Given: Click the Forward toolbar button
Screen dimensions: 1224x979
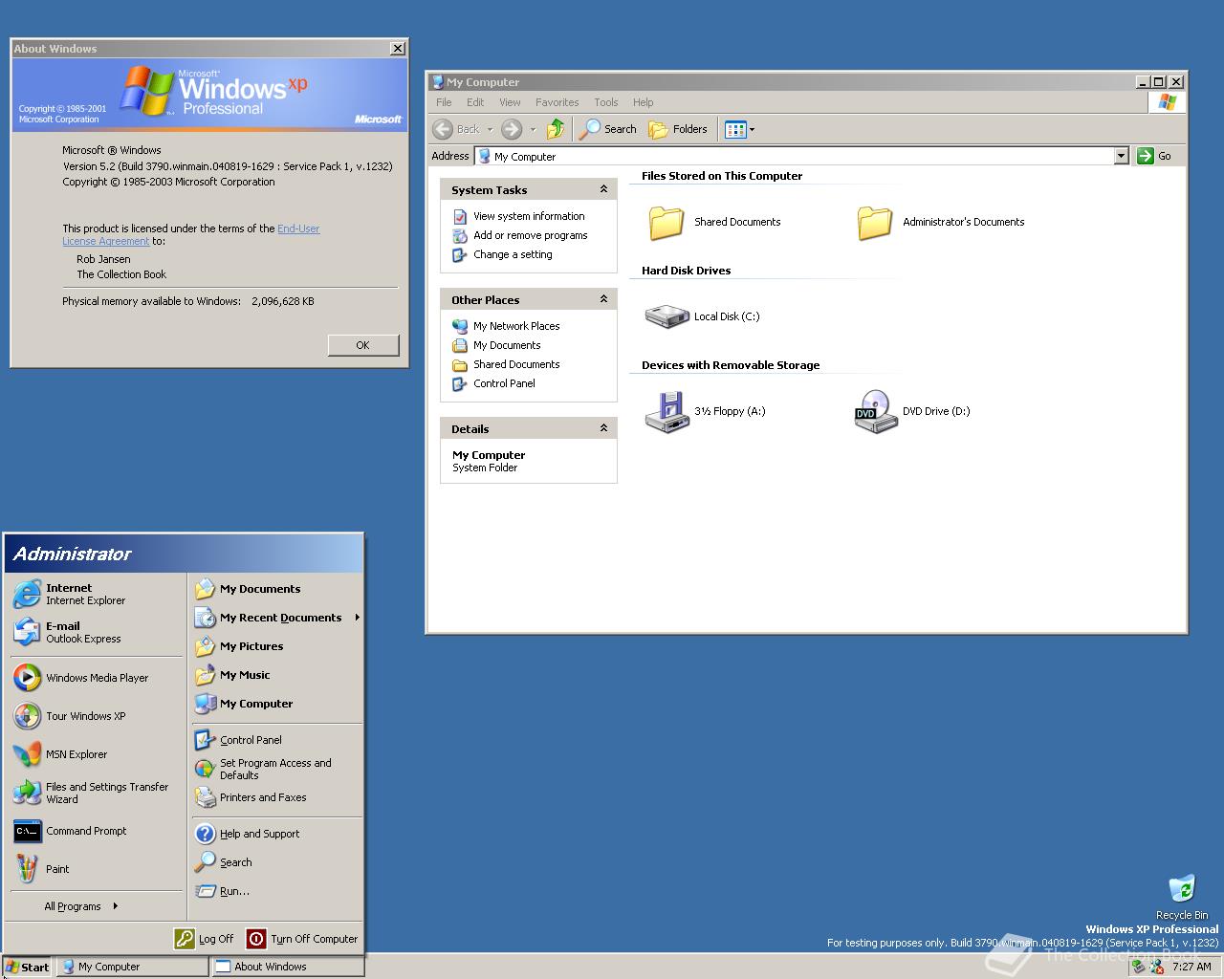Looking at the screenshot, I should (512, 129).
